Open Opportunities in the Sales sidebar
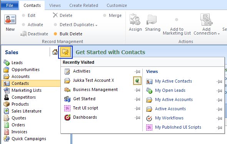 tap(22, 70)
